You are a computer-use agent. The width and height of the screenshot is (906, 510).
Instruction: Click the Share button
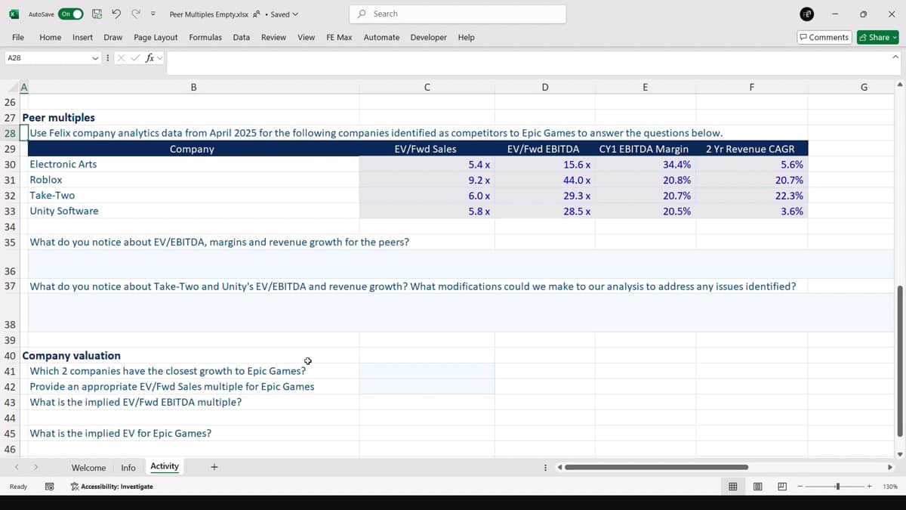click(x=878, y=37)
